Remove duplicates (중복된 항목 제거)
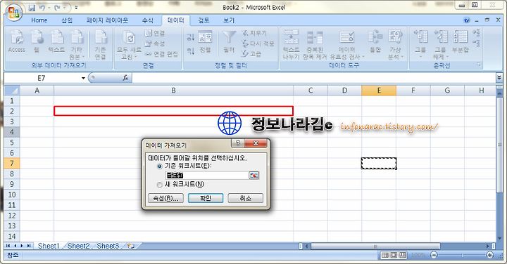The image size is (507, 264). pyautogui.click(x=315, y=44)
